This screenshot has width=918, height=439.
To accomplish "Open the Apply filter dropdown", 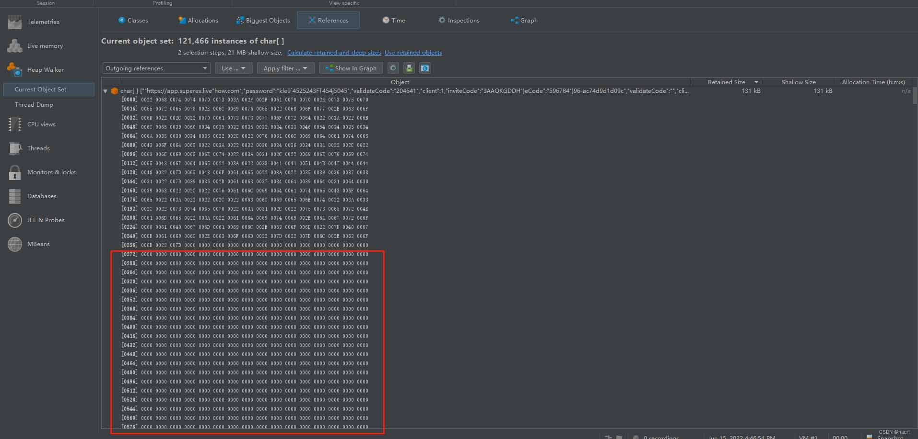I will coord(285,68).
